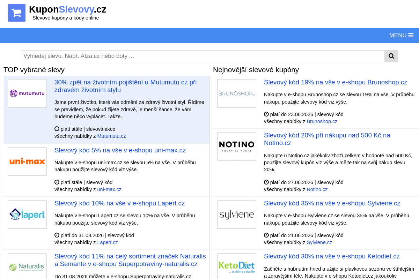Open the Lapert logo thumbnail

click(x=27, y=214)
